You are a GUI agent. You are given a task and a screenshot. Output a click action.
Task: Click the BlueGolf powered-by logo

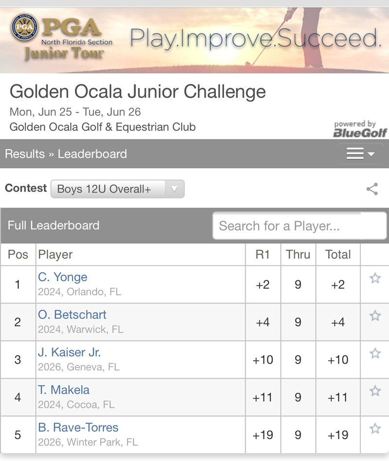point(360,129)
